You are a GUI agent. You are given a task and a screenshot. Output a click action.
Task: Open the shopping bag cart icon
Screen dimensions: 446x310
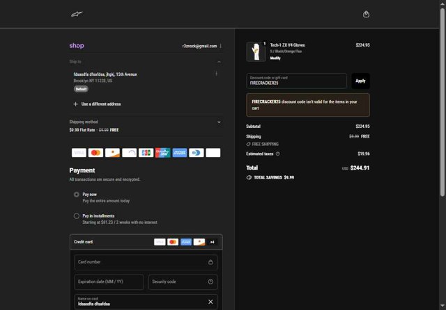(366, 14)
